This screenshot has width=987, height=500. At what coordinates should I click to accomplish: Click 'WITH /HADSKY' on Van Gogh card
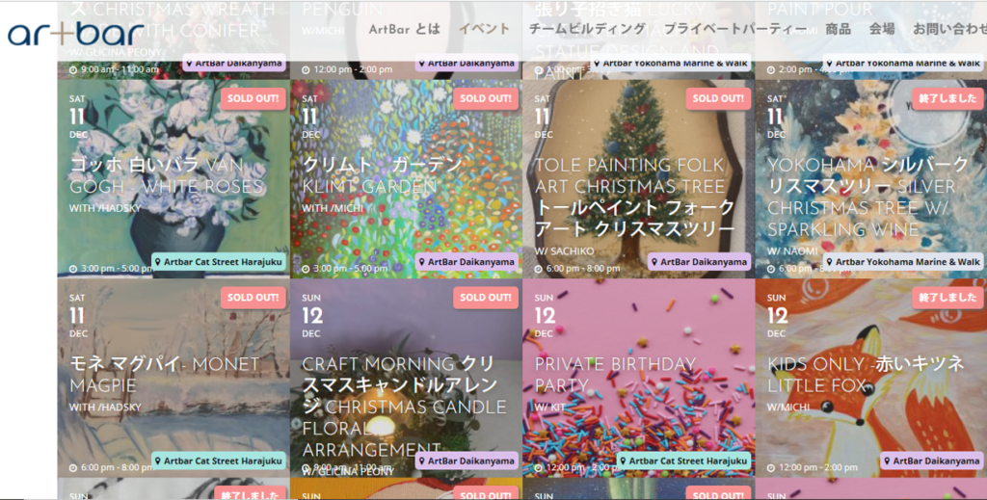(x=105, y=208)
